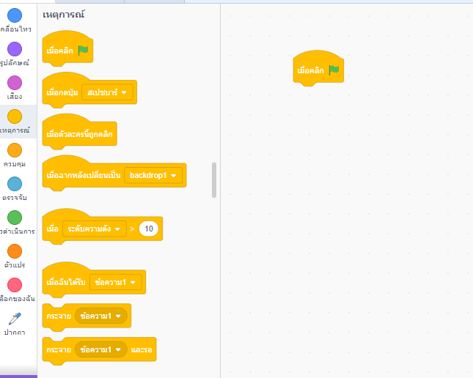The width and height of the screenshot is (473, 378).
Task: Click the block palette vertical scrollbar
Action: 214,180
